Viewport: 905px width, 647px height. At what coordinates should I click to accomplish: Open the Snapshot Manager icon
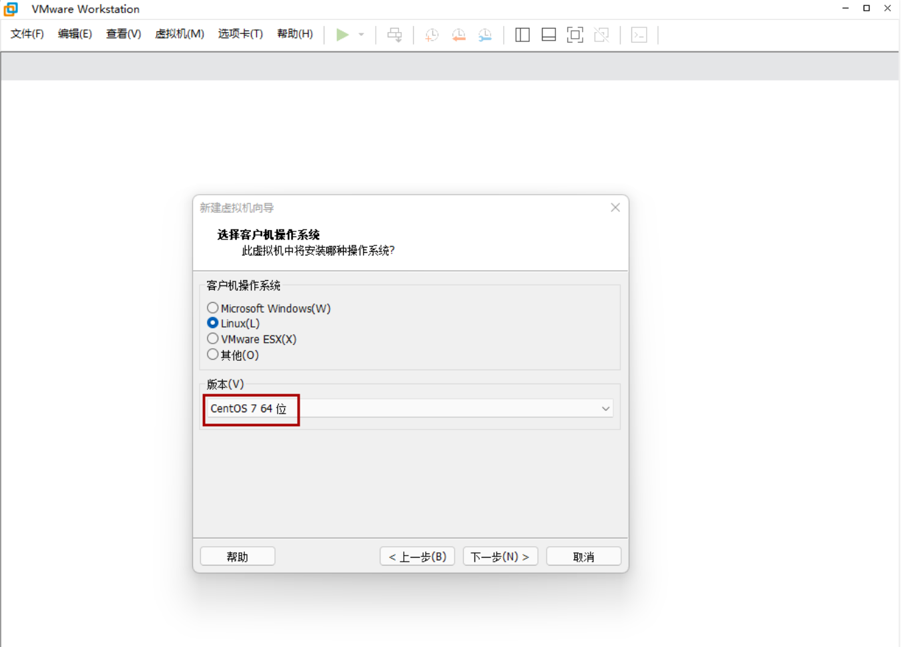pos(485,35)
